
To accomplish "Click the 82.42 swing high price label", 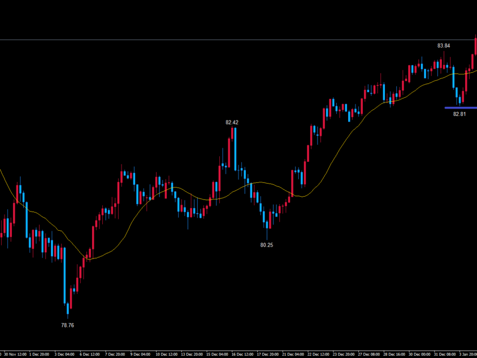I will [232, 122].
